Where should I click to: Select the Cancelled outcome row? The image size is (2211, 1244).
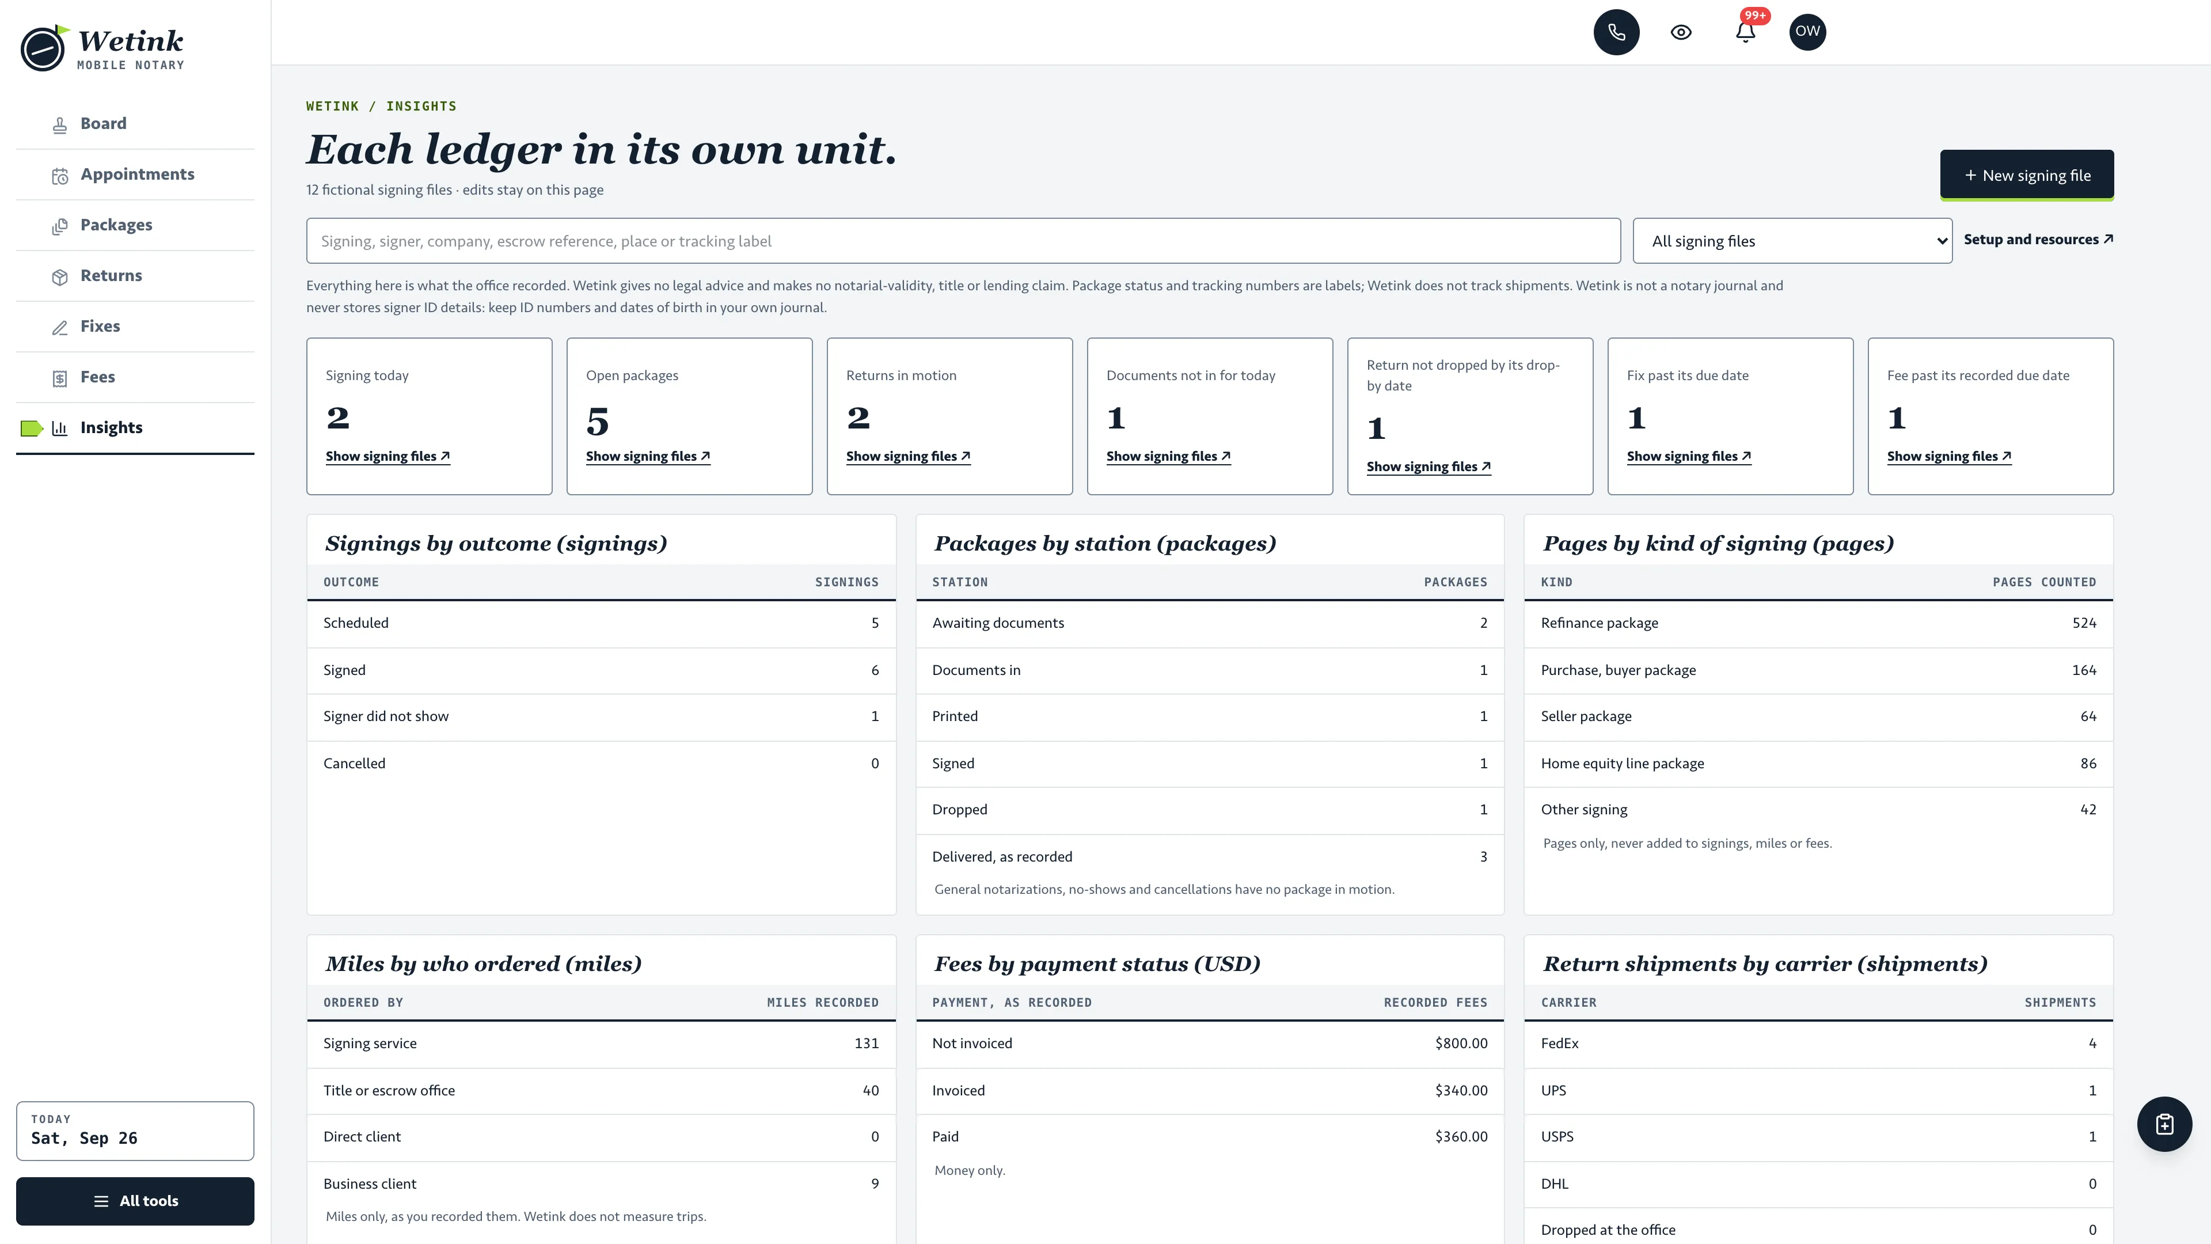(x=601, y=764)
